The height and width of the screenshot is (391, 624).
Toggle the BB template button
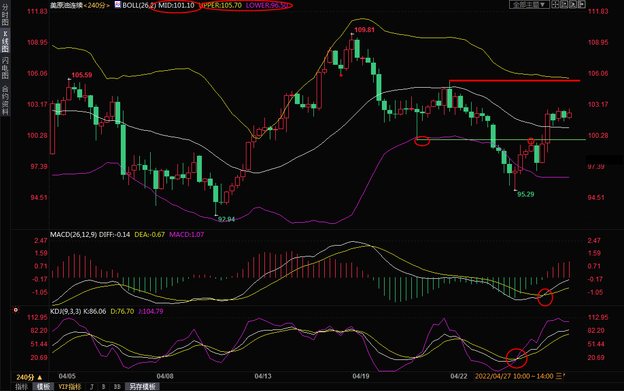(116, 387)
